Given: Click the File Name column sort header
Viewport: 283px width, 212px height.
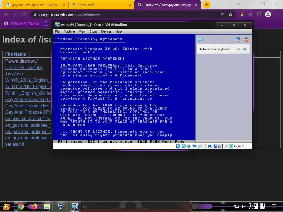Looking at the screenshot, I should (x=16, y=54).
